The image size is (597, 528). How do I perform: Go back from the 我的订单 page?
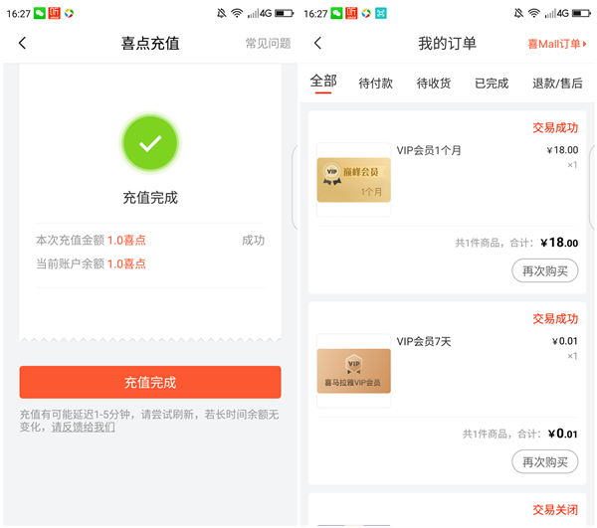[317, 44]
